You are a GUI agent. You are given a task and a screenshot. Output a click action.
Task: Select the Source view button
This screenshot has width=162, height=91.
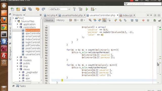pyautogui.click(x=49, y=20)
